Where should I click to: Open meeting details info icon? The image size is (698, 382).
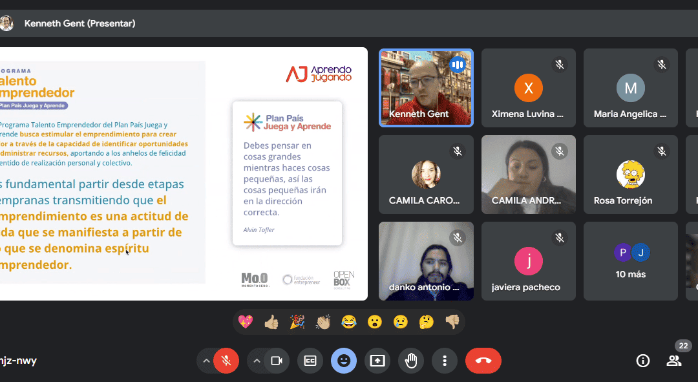643,361
